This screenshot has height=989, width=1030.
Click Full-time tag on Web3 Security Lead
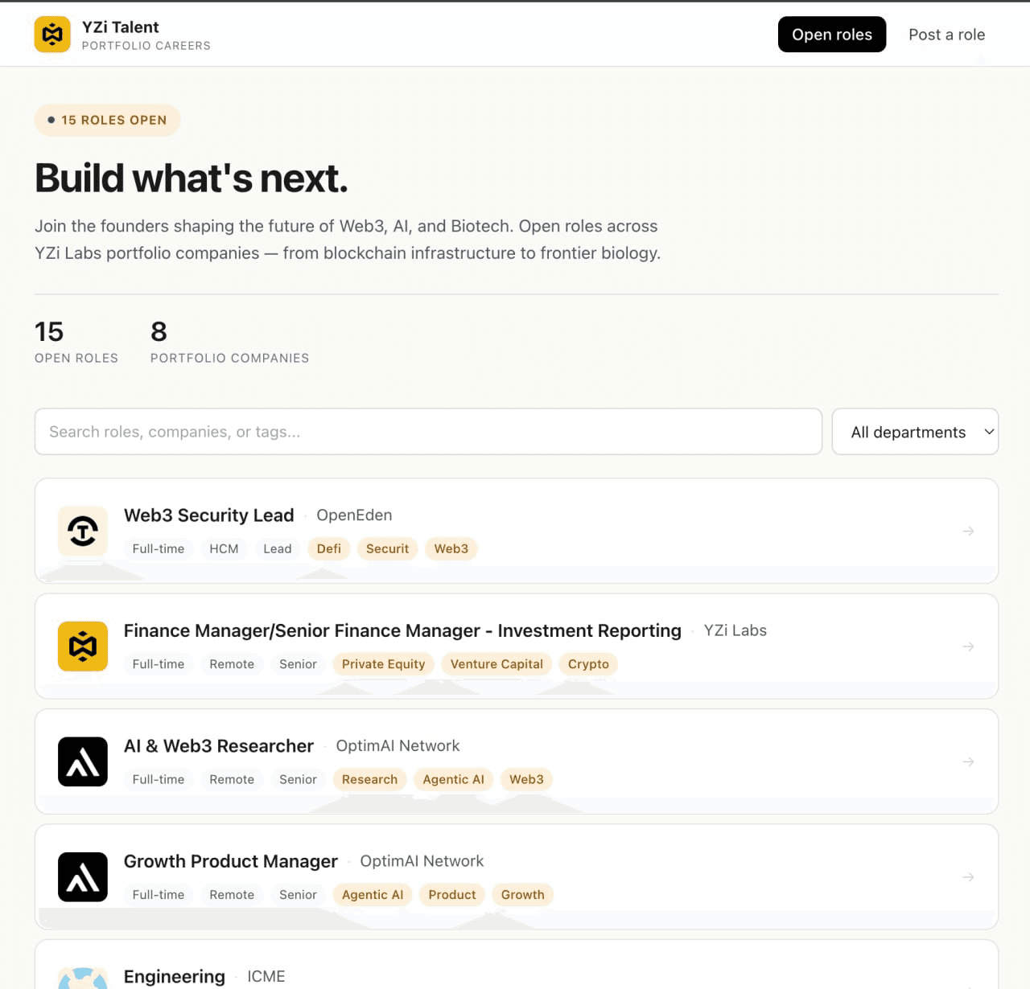click(x=159, y=548)
